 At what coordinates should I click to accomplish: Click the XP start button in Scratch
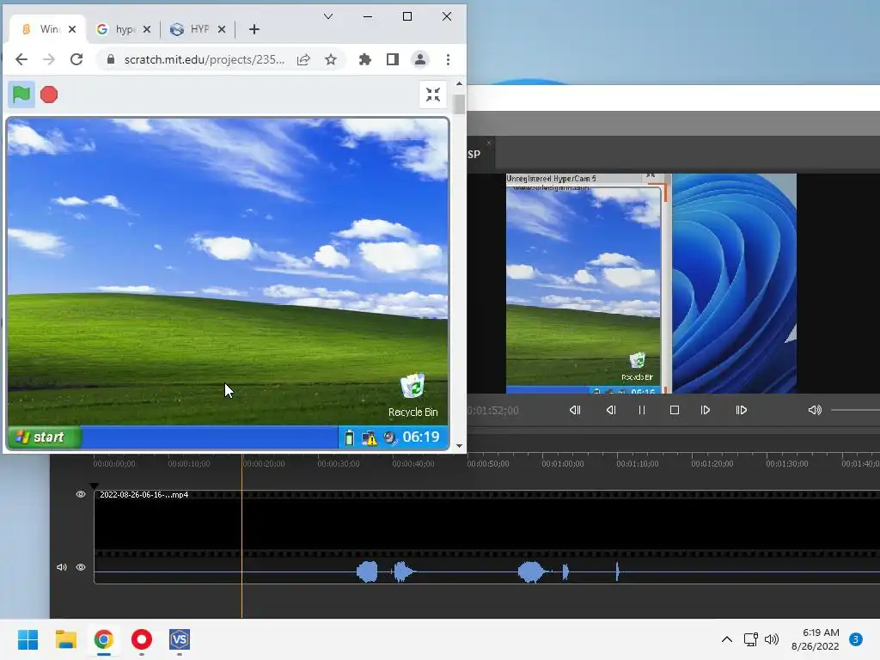[x=45, y=437]
